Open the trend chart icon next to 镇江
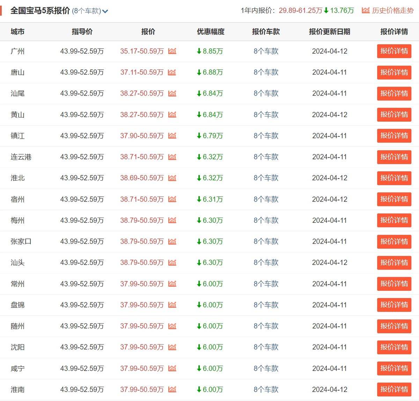The width and height of the screenshot is (419, 401). point(172,136)
